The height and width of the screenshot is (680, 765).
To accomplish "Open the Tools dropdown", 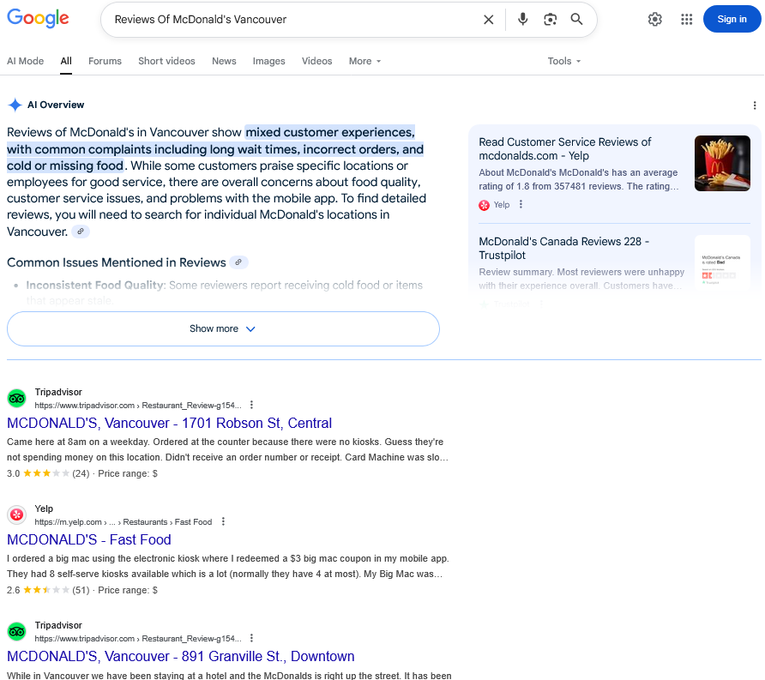I will tap(563, 61).
